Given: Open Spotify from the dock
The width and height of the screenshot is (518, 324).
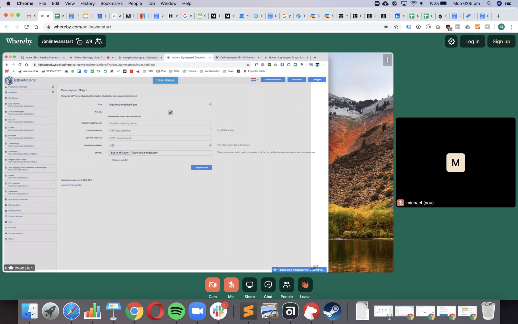Looking at the screenshot, I should point(176,311).
